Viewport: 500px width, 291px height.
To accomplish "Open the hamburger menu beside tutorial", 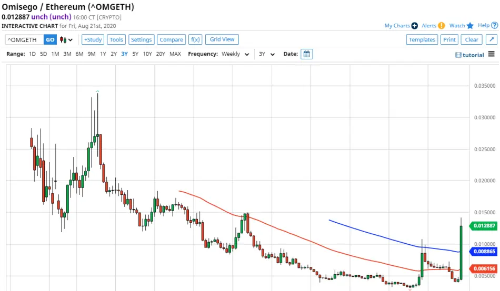I will (492, 54).
